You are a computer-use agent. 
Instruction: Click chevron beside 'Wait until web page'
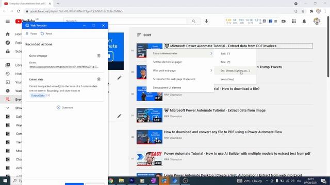211,71
